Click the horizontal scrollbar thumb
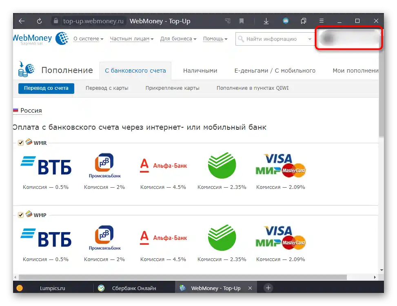Viewport: 397px width, 306px height. 182,277
